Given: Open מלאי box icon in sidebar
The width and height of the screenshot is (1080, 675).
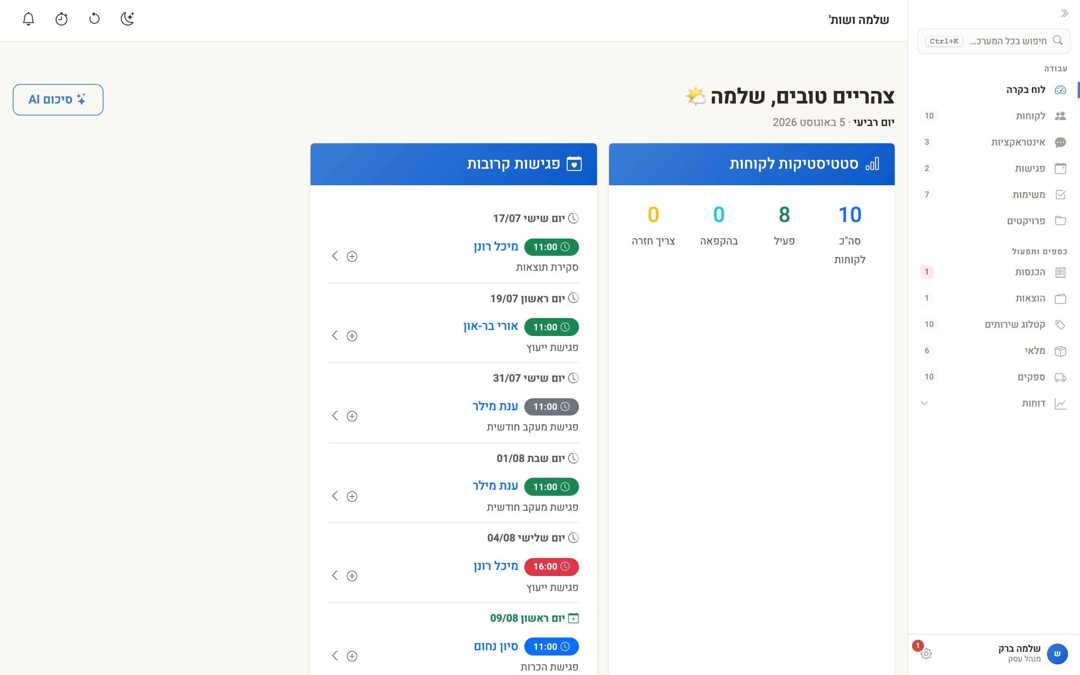Looking at the screenshot, I should pyautogui.click(x=1060, y=351).
